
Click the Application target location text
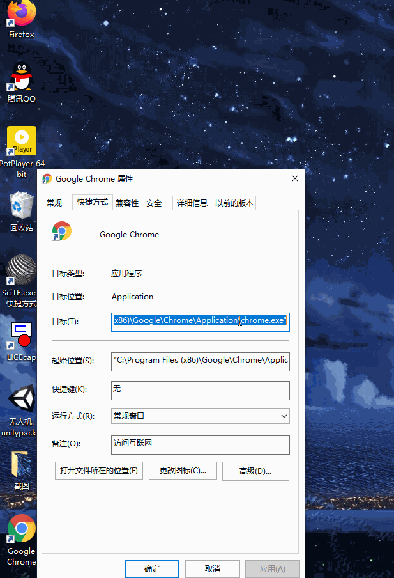pyautogui.click(x=132, y=297)
